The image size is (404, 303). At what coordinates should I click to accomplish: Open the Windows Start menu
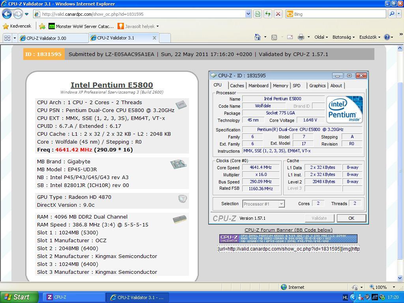19,297
